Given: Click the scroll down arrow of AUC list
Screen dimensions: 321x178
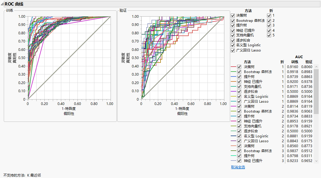Looking at the screenshot, I should (x=316, y=161).
